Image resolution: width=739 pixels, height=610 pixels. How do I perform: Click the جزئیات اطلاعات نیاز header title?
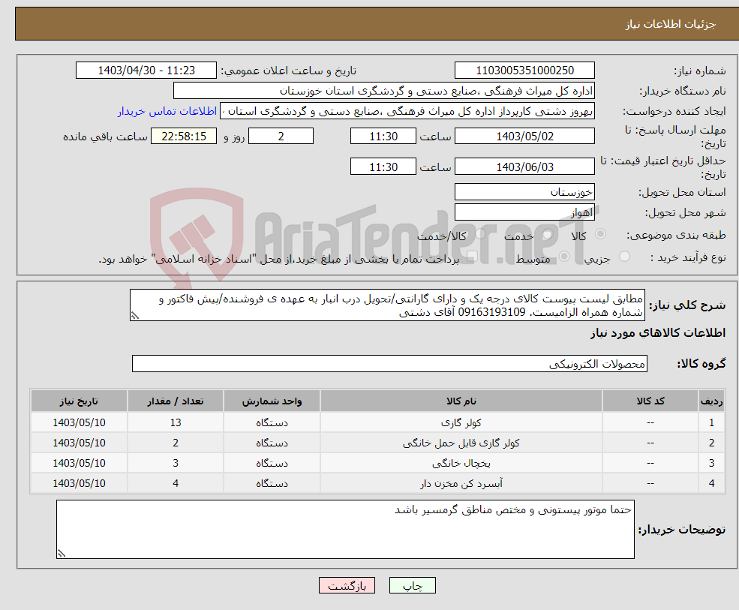(671, 24)
